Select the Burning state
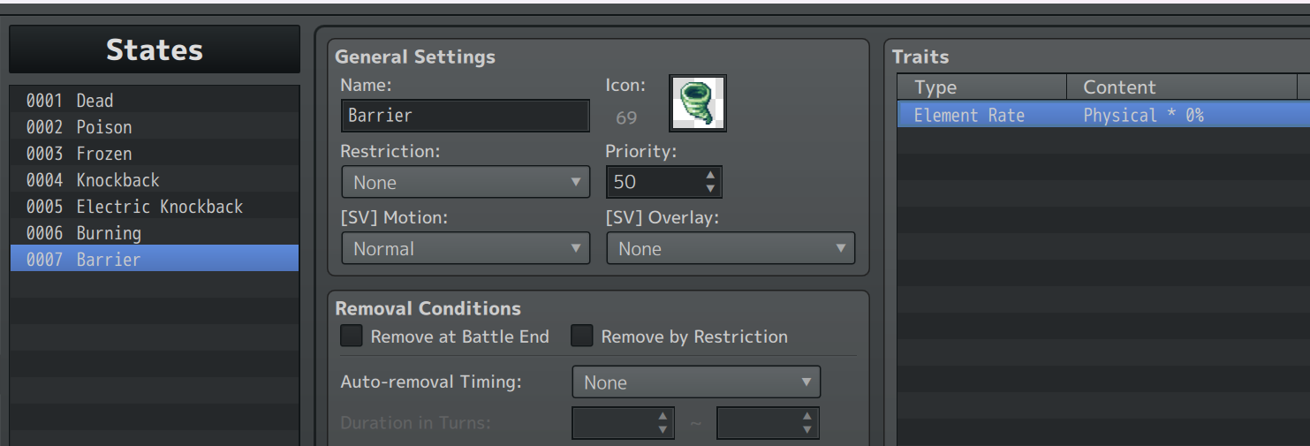 point(155,232)
